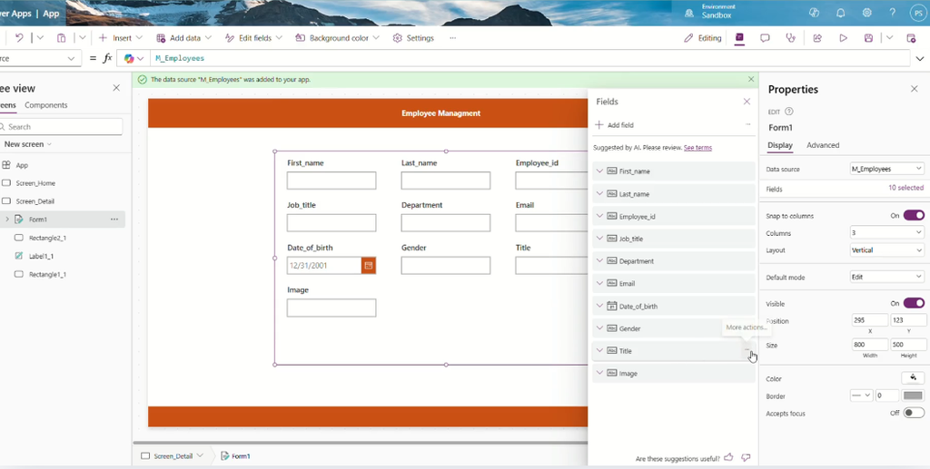Click the thumbs up feedback icon

click(728, 457)
